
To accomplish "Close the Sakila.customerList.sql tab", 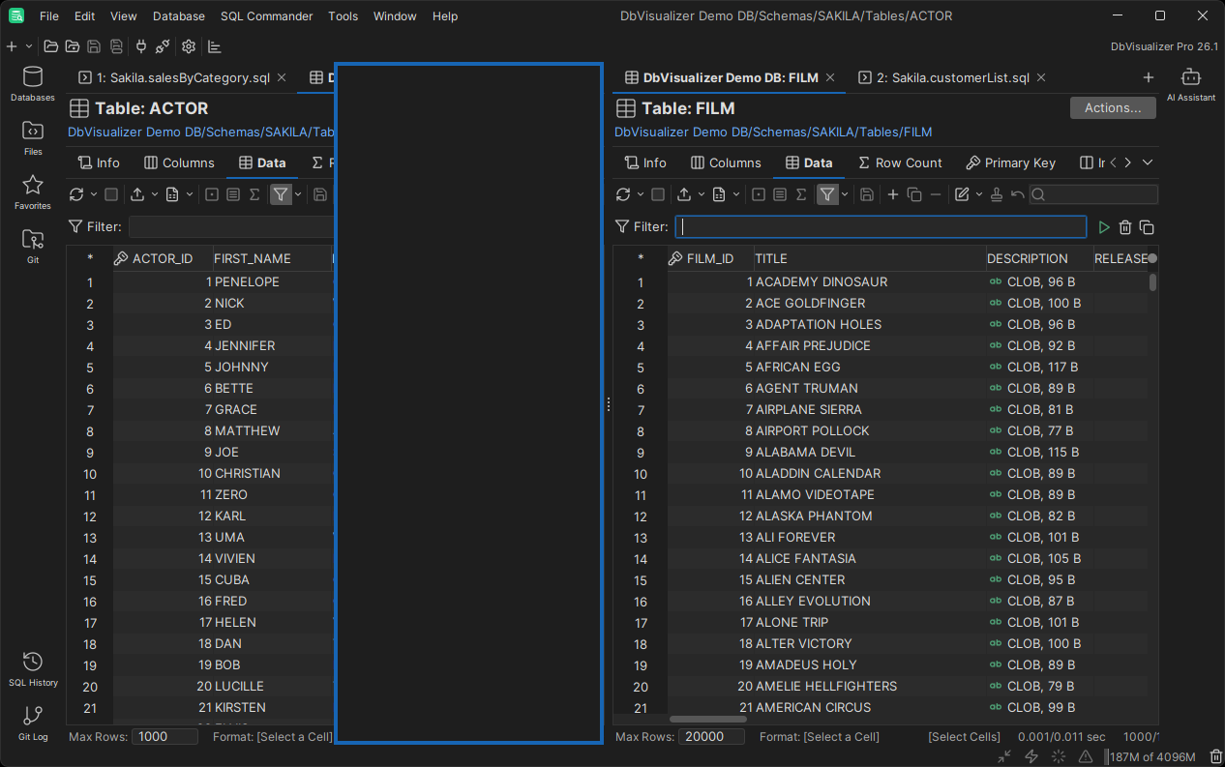I will pos(1041,77).
